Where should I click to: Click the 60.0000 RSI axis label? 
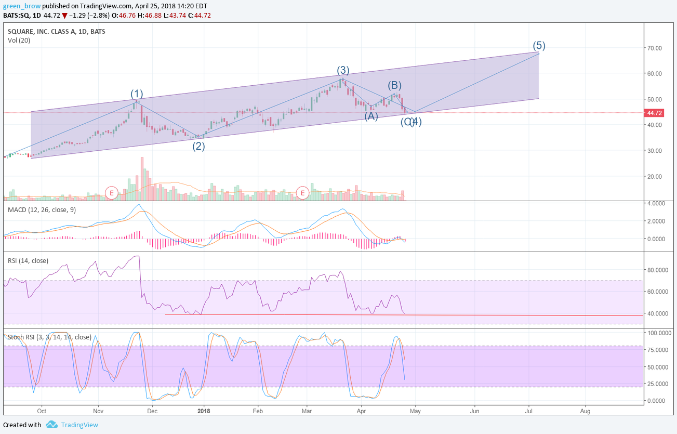tap(657, 292)
